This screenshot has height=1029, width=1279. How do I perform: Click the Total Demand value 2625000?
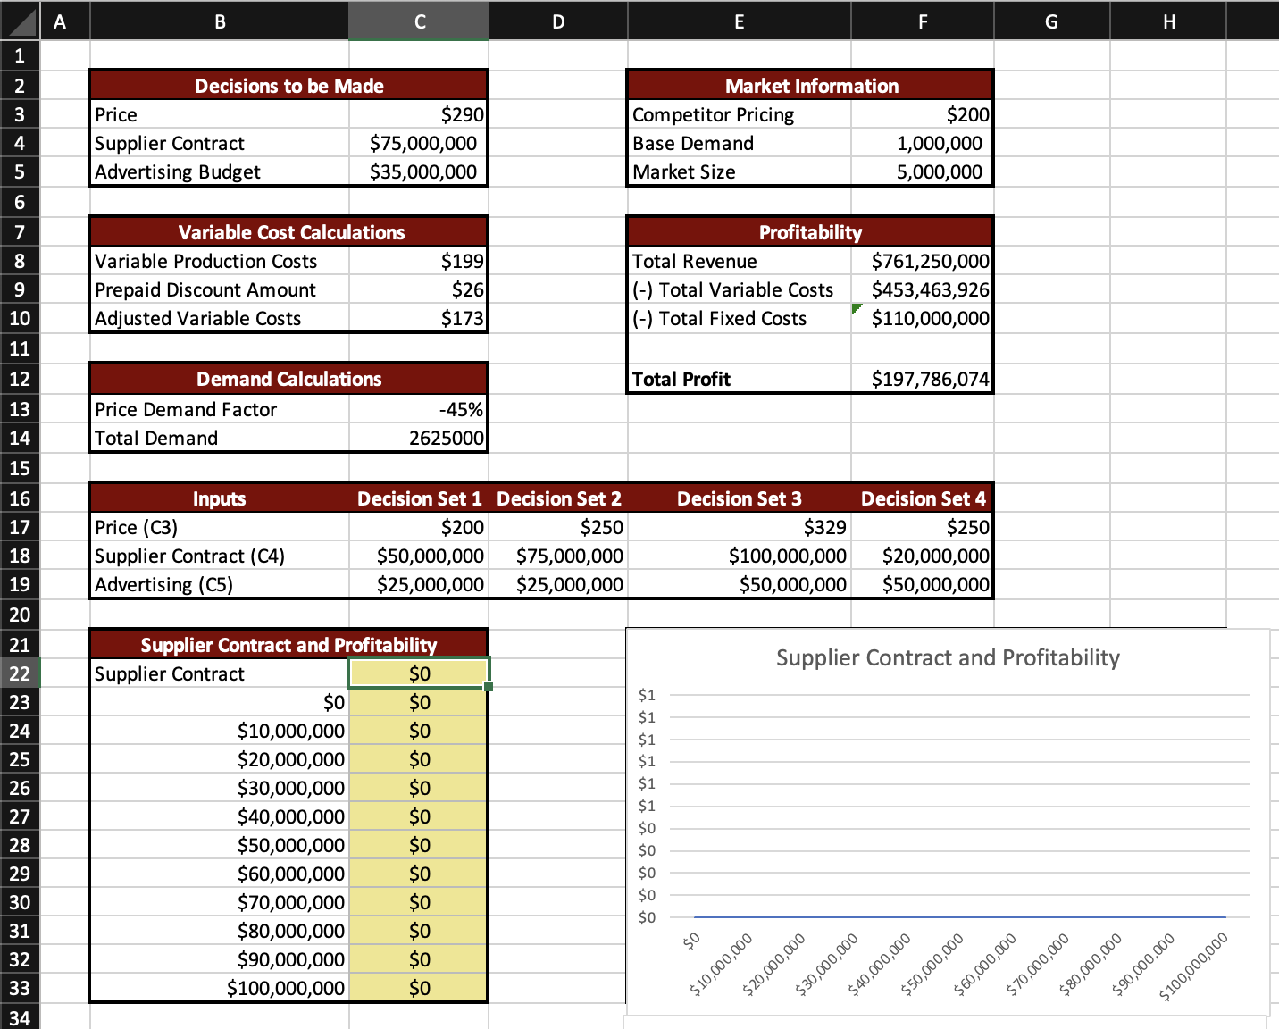tap(447, 438)
